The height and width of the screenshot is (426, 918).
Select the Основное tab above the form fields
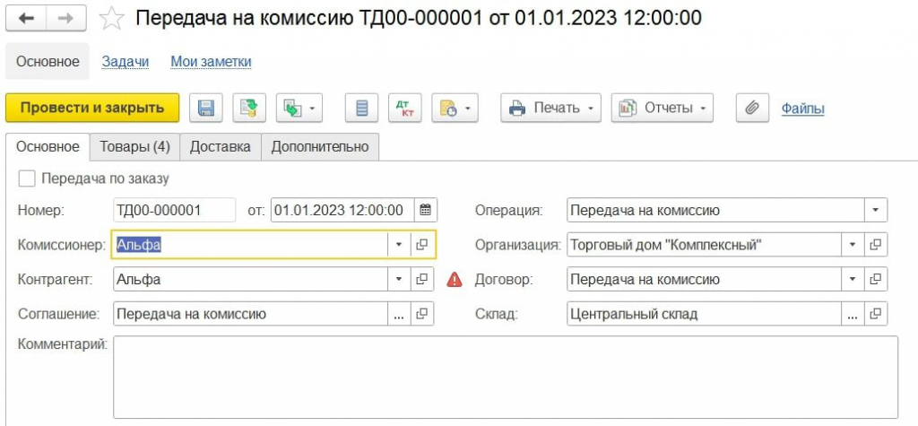tap(48, 146)
